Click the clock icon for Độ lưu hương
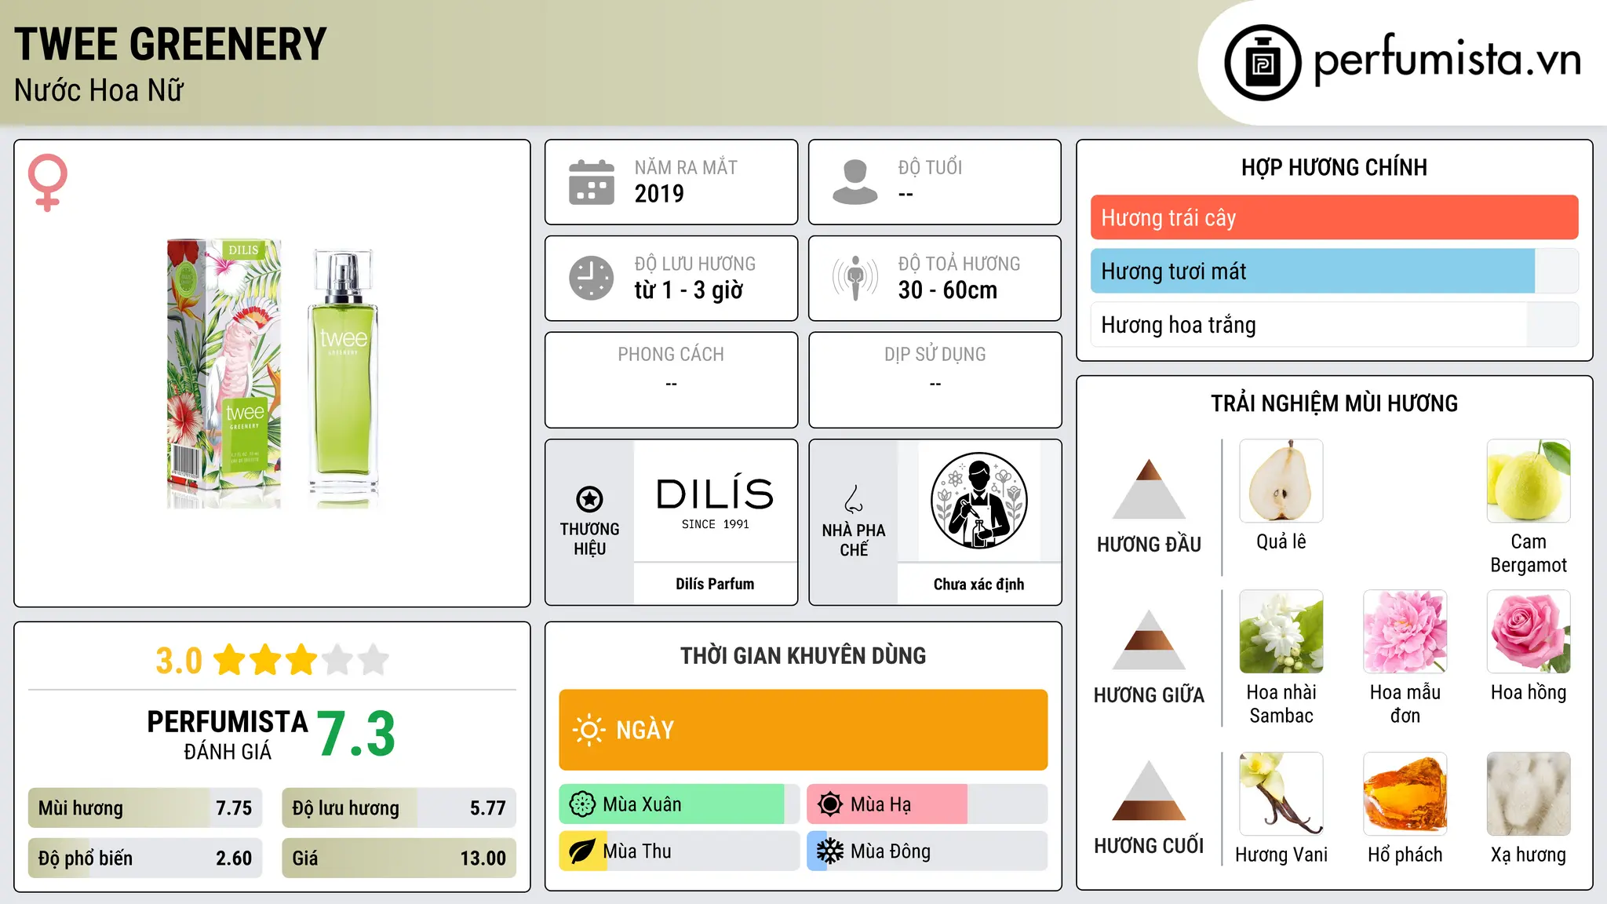The image size is (1607, 904). tap(592, 278)
